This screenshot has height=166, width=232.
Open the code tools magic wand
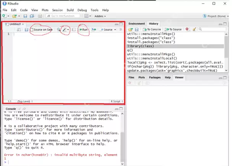click(x=65, y=30)
